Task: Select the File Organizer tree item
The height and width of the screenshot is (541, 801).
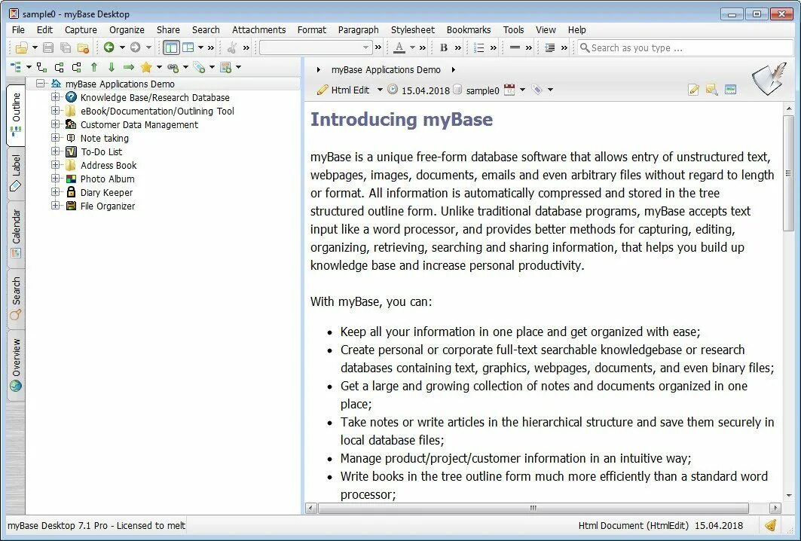Action: [108, 206]
